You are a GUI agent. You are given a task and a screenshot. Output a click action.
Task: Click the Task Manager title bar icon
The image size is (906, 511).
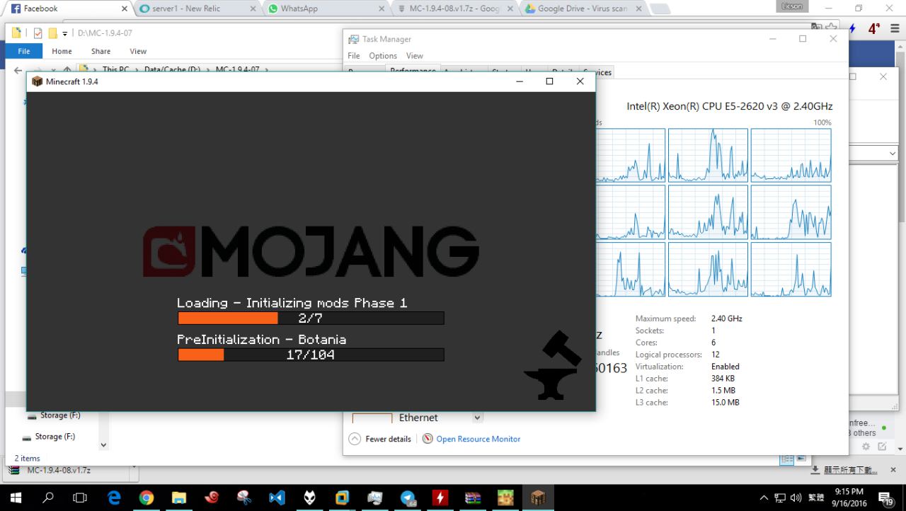(x=353, y=40)
